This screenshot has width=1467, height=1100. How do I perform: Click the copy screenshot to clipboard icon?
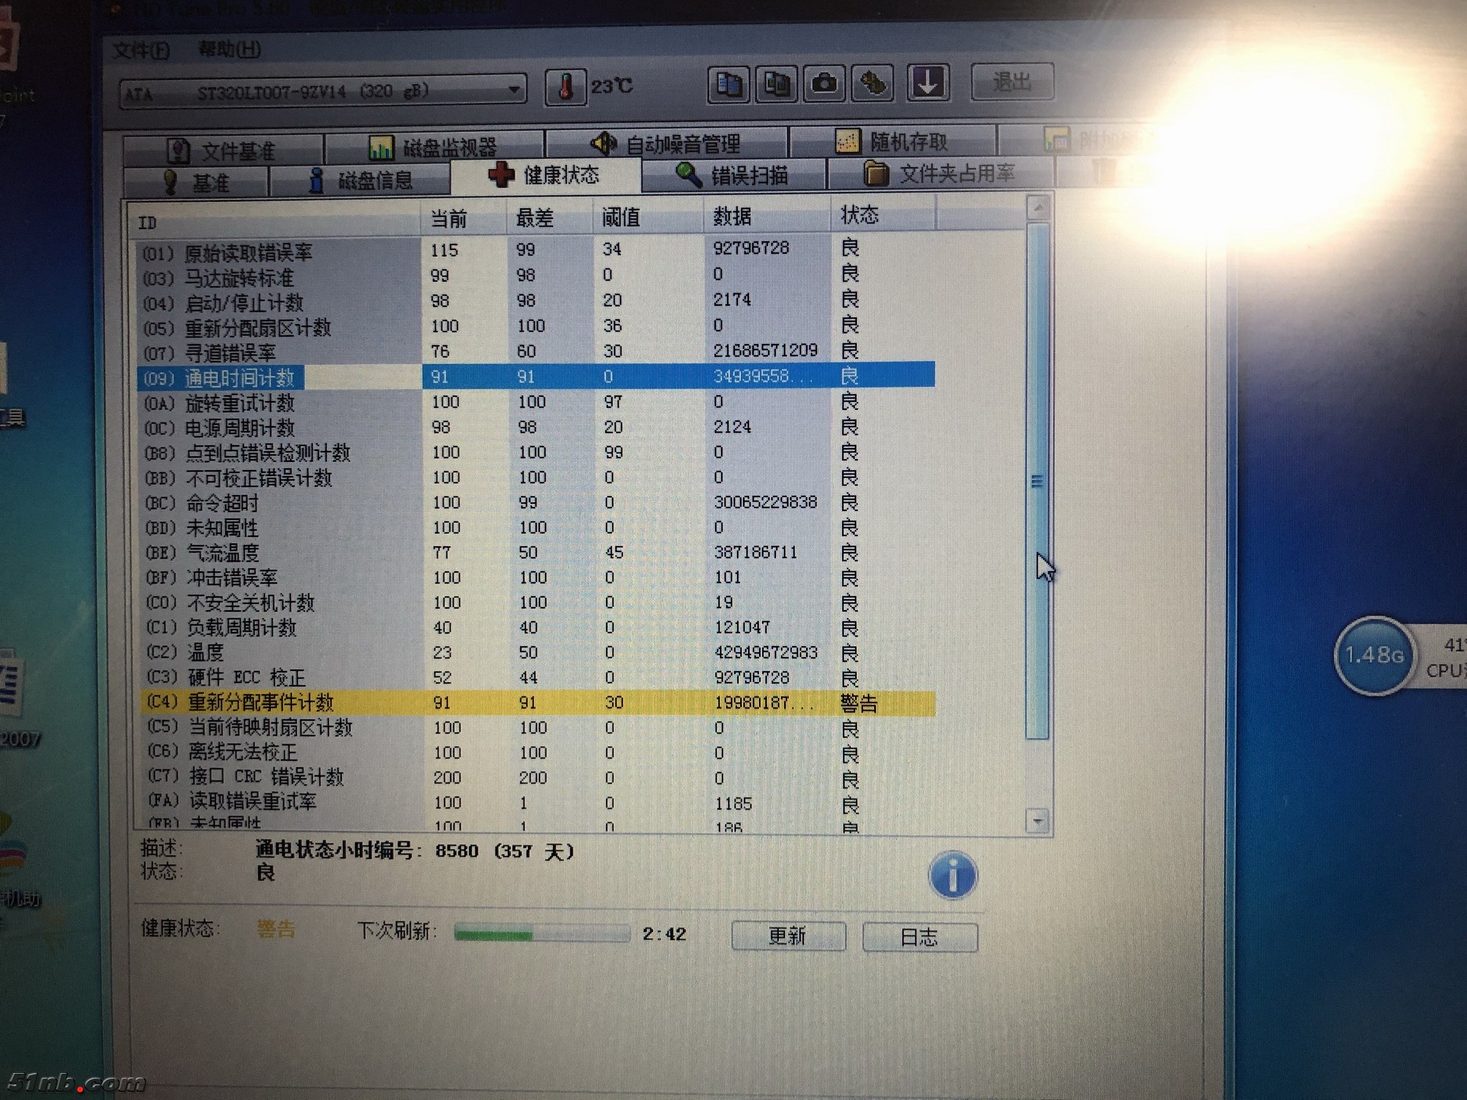pyautogui.click(x=777, y=84)
